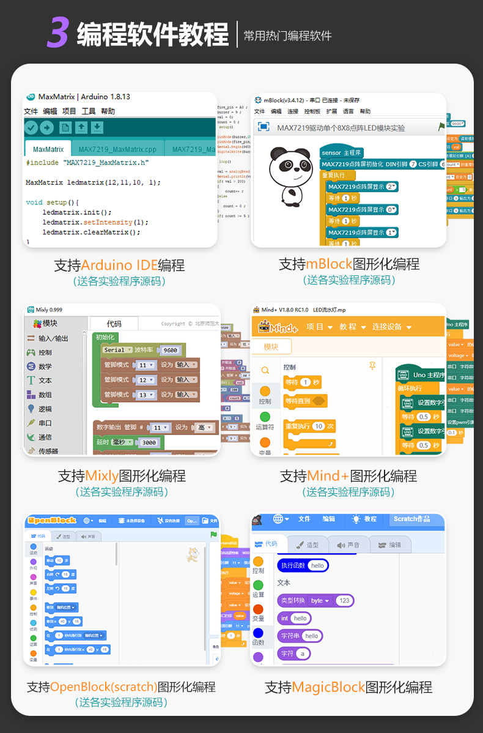Open the pin 11 dropdown in 管脚模式 block
The image size is (483, 733).
click(146, 365)
